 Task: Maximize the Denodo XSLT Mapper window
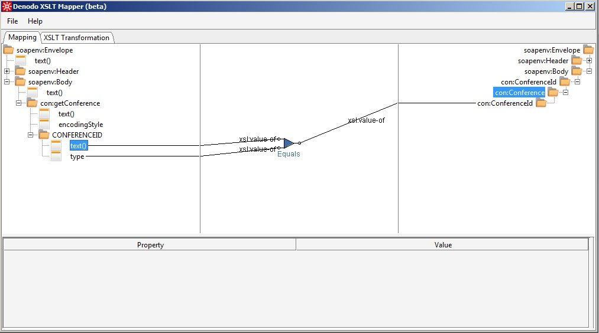(579, 6)
